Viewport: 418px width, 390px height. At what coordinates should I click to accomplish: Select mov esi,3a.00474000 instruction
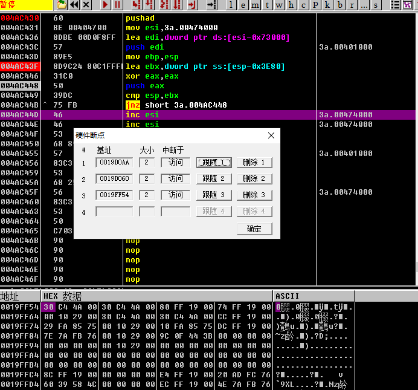pos(172,28)
